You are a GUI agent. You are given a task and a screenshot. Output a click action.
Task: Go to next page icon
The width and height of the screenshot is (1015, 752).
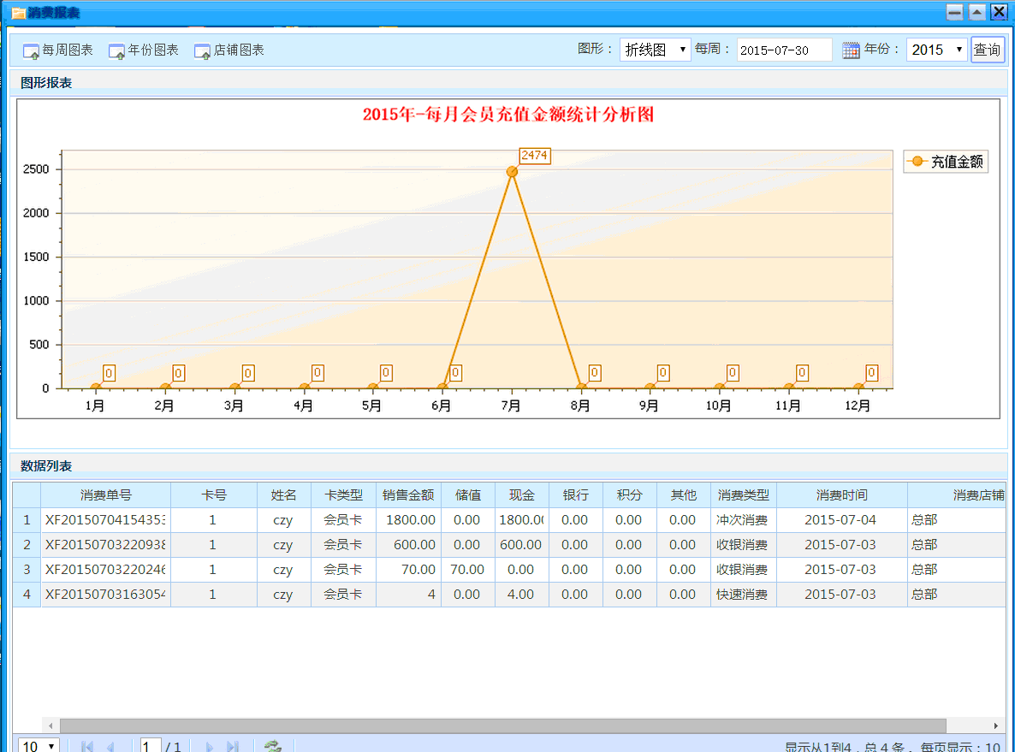[210, 746]
